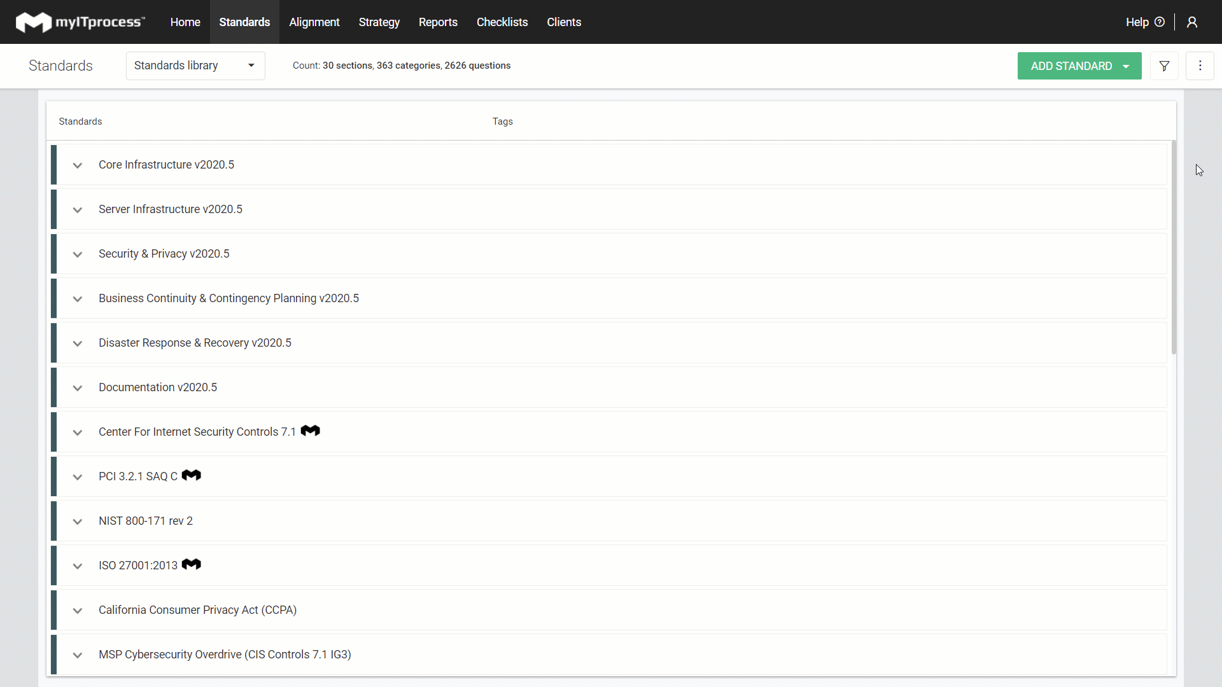Image resolution: width=1222 pixels, height=687 pixels.
Task: Open the Alignment menu
Action: 314,22
